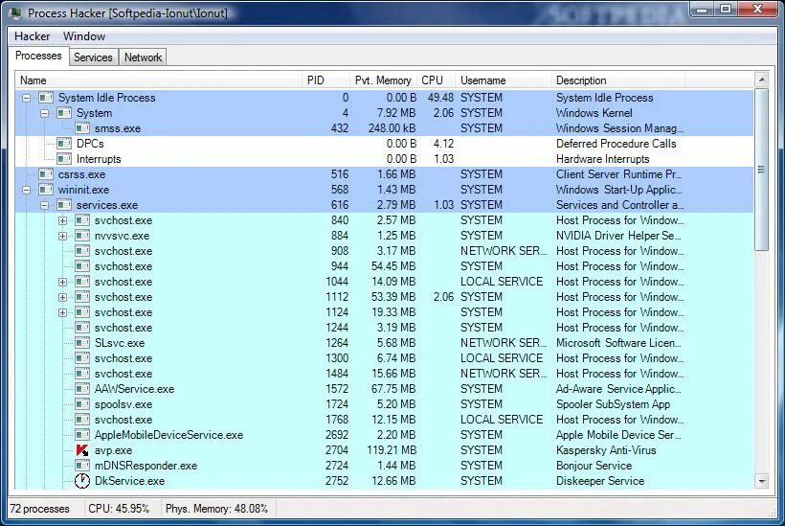
Task: Click "Phys. Memory: 48.08%" status entry
Action: point(216,509)
